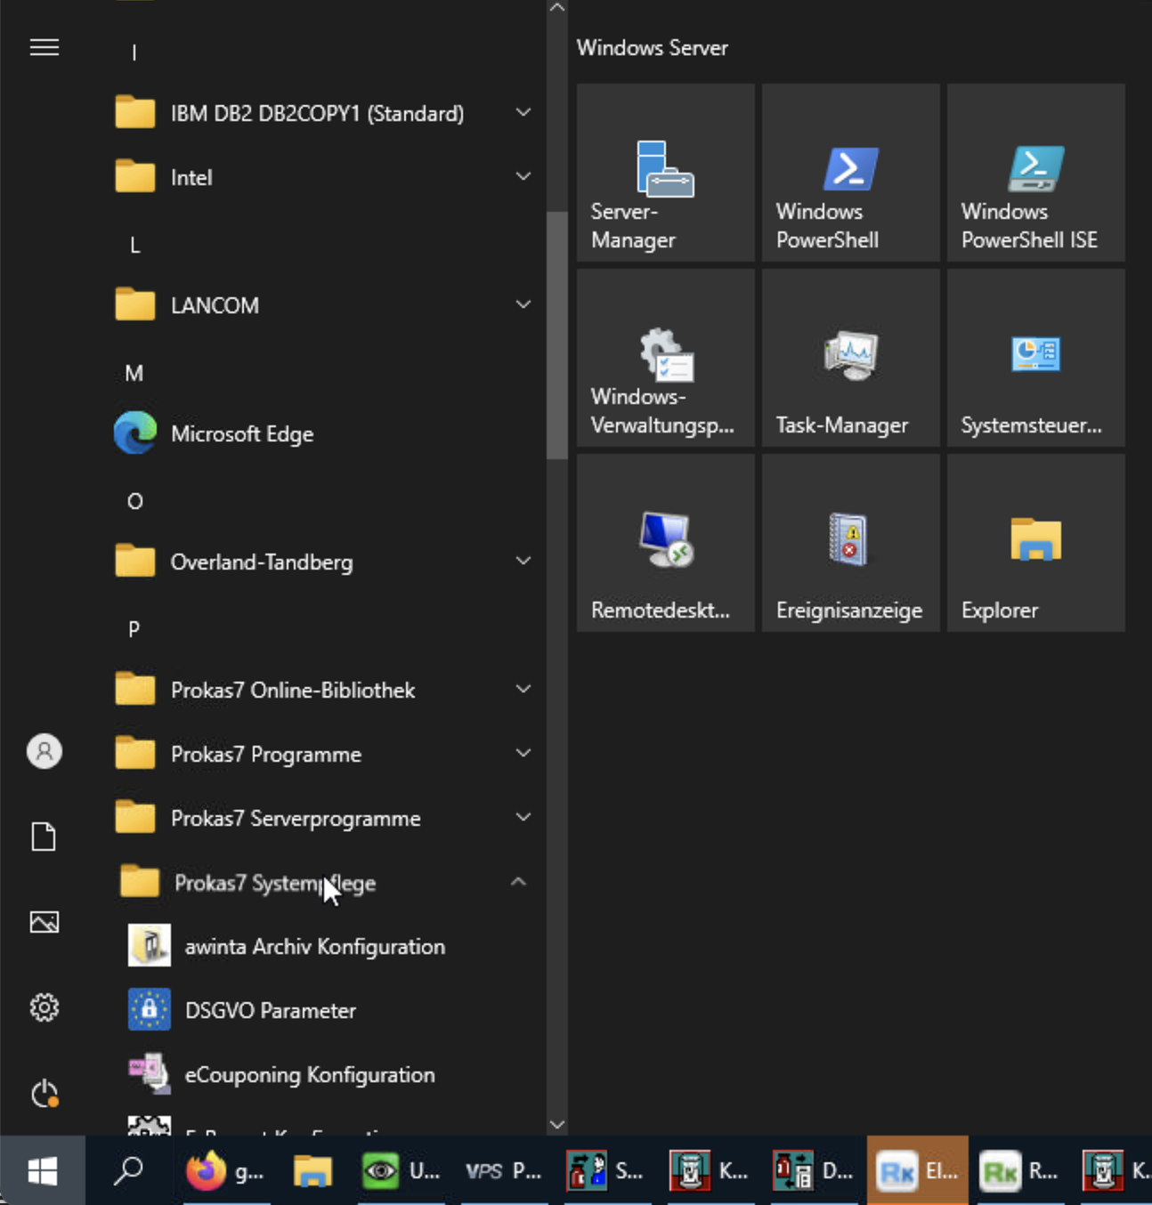
Task: Click the app list scrollbar down arrow
Action: point(557,1124)
